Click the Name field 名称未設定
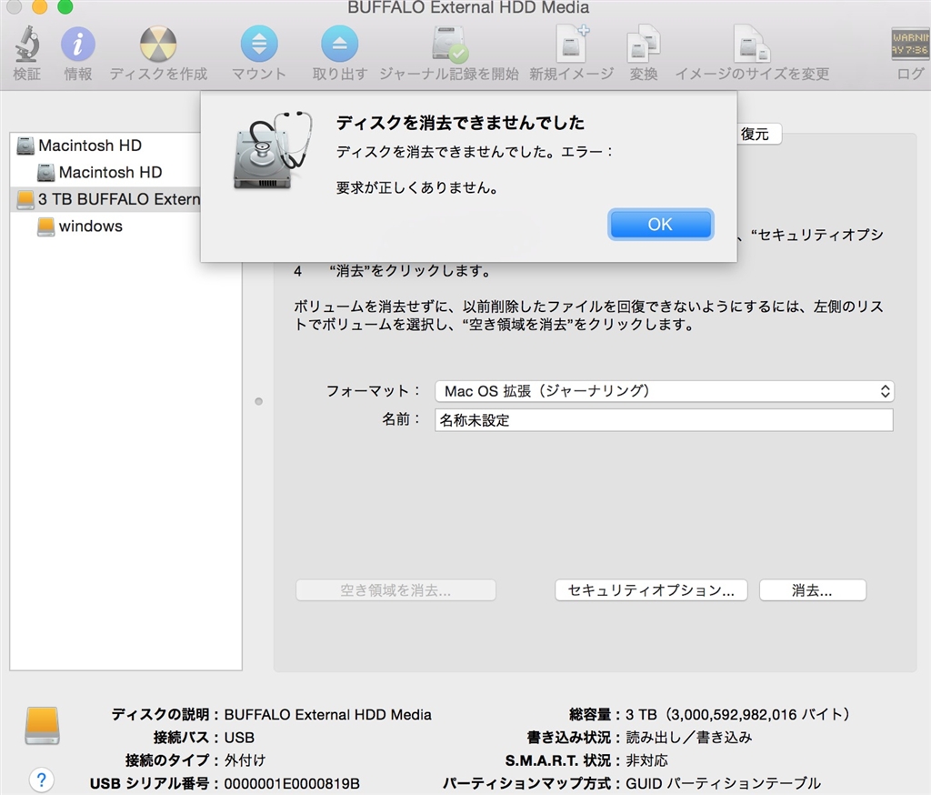931x795 pixels. 664,420
